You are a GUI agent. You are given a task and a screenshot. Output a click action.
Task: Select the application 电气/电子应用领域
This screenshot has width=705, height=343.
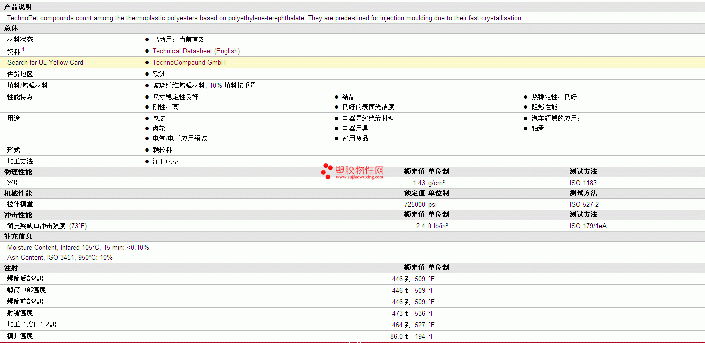click(180, 138)
